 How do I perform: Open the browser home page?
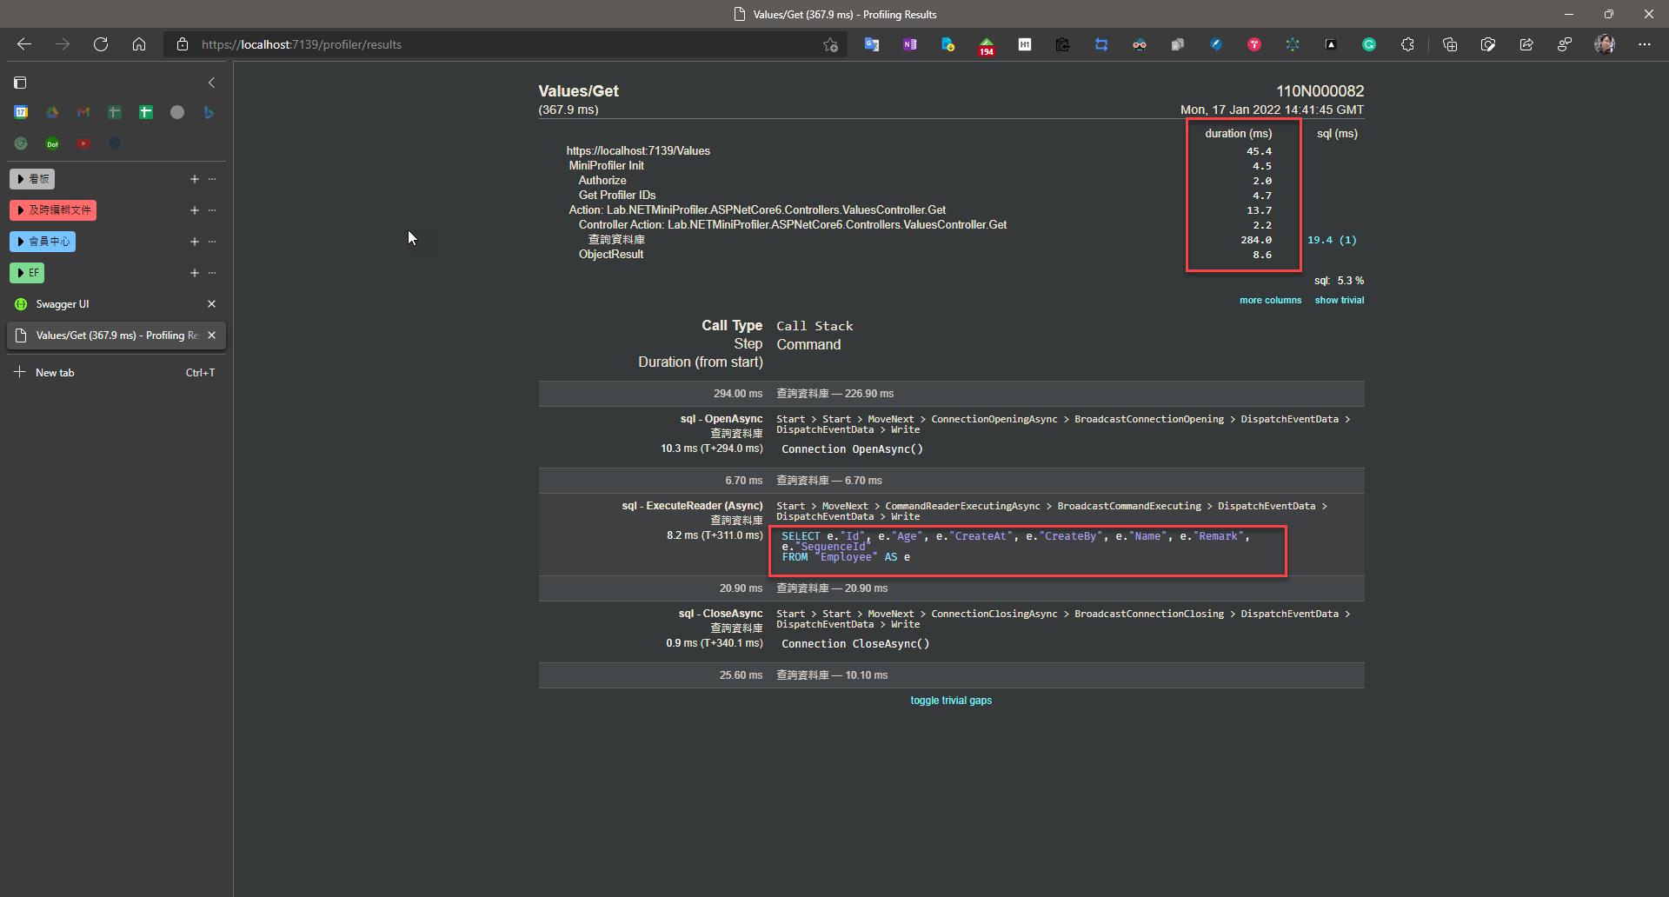(x=139, y=44)
